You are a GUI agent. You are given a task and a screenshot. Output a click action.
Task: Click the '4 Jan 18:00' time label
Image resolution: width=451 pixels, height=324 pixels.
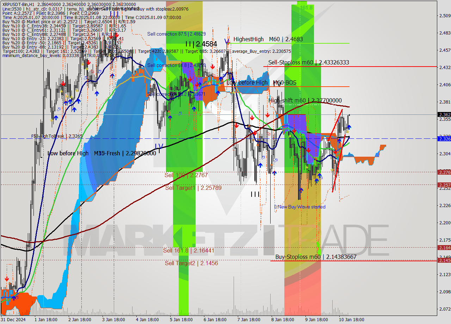[147, 320]
